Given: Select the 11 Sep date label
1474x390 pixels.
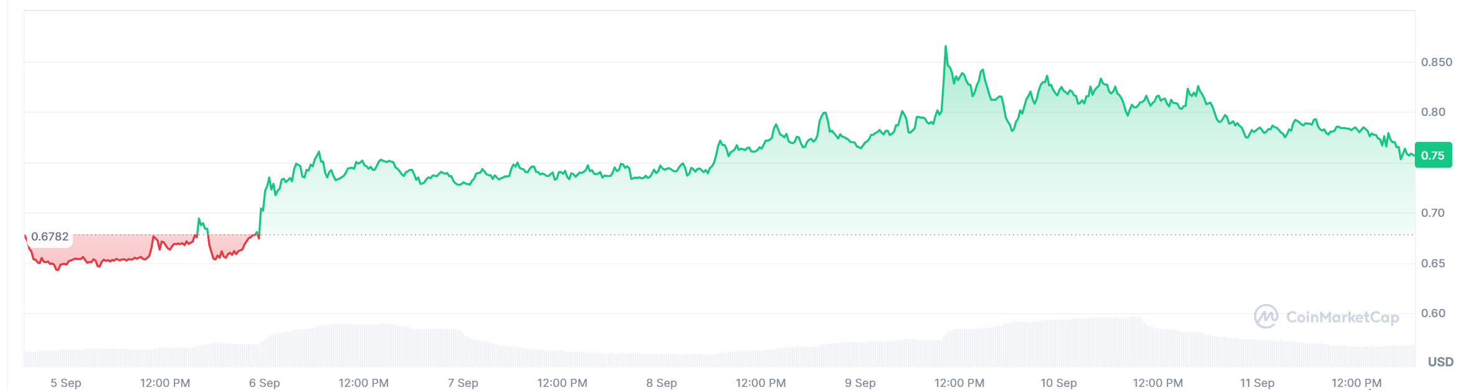Looking at the screenshot, I should 1257,383.
